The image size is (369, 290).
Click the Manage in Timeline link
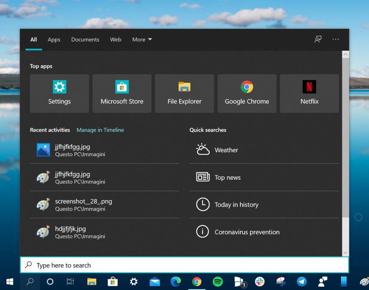pos(100,130)
